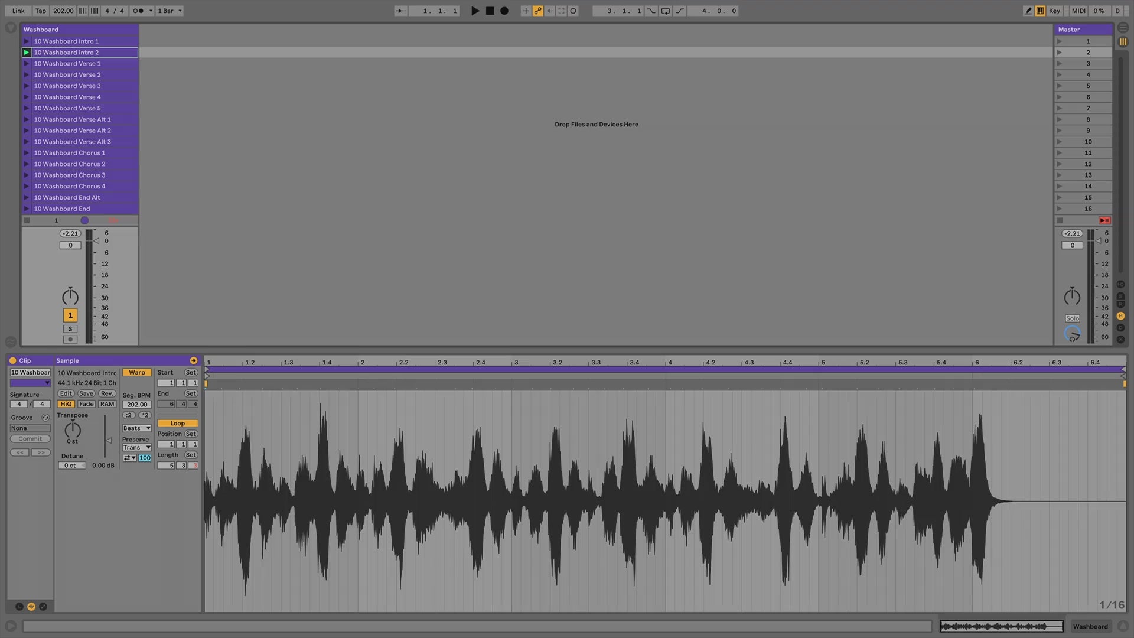Toggle the HiQ button
The image size is (1134, 638).
[x=66, y=404]
